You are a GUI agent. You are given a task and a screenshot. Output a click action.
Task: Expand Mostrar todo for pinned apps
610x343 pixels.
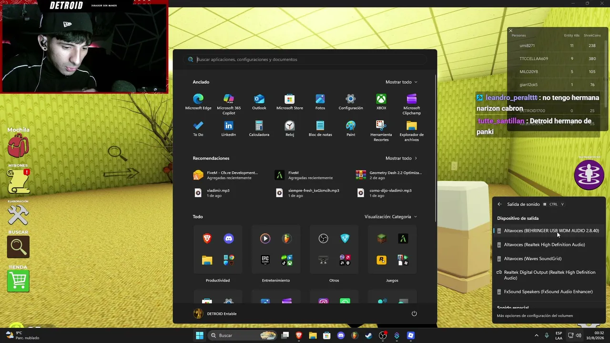pos(401,82)
